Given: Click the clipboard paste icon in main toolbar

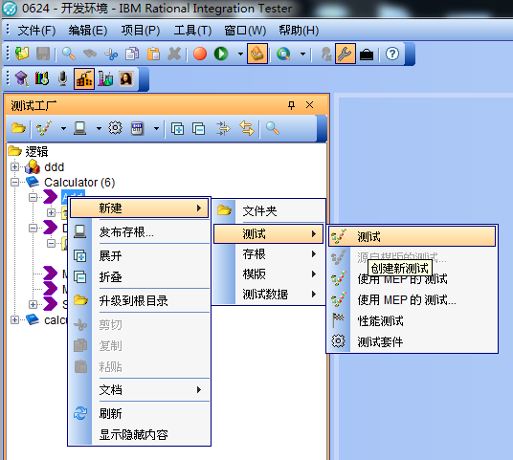Looking at the screenshot, I should [x=153, y=54].
